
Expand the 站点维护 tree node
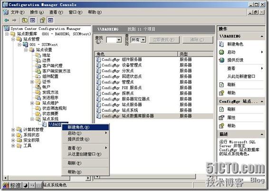click(x=32, y=103)
